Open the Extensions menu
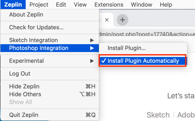 click(109, 5)
